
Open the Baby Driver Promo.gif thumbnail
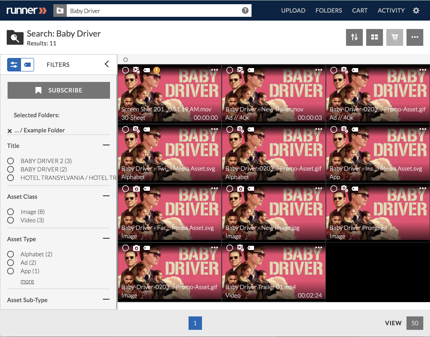(378, 214)
